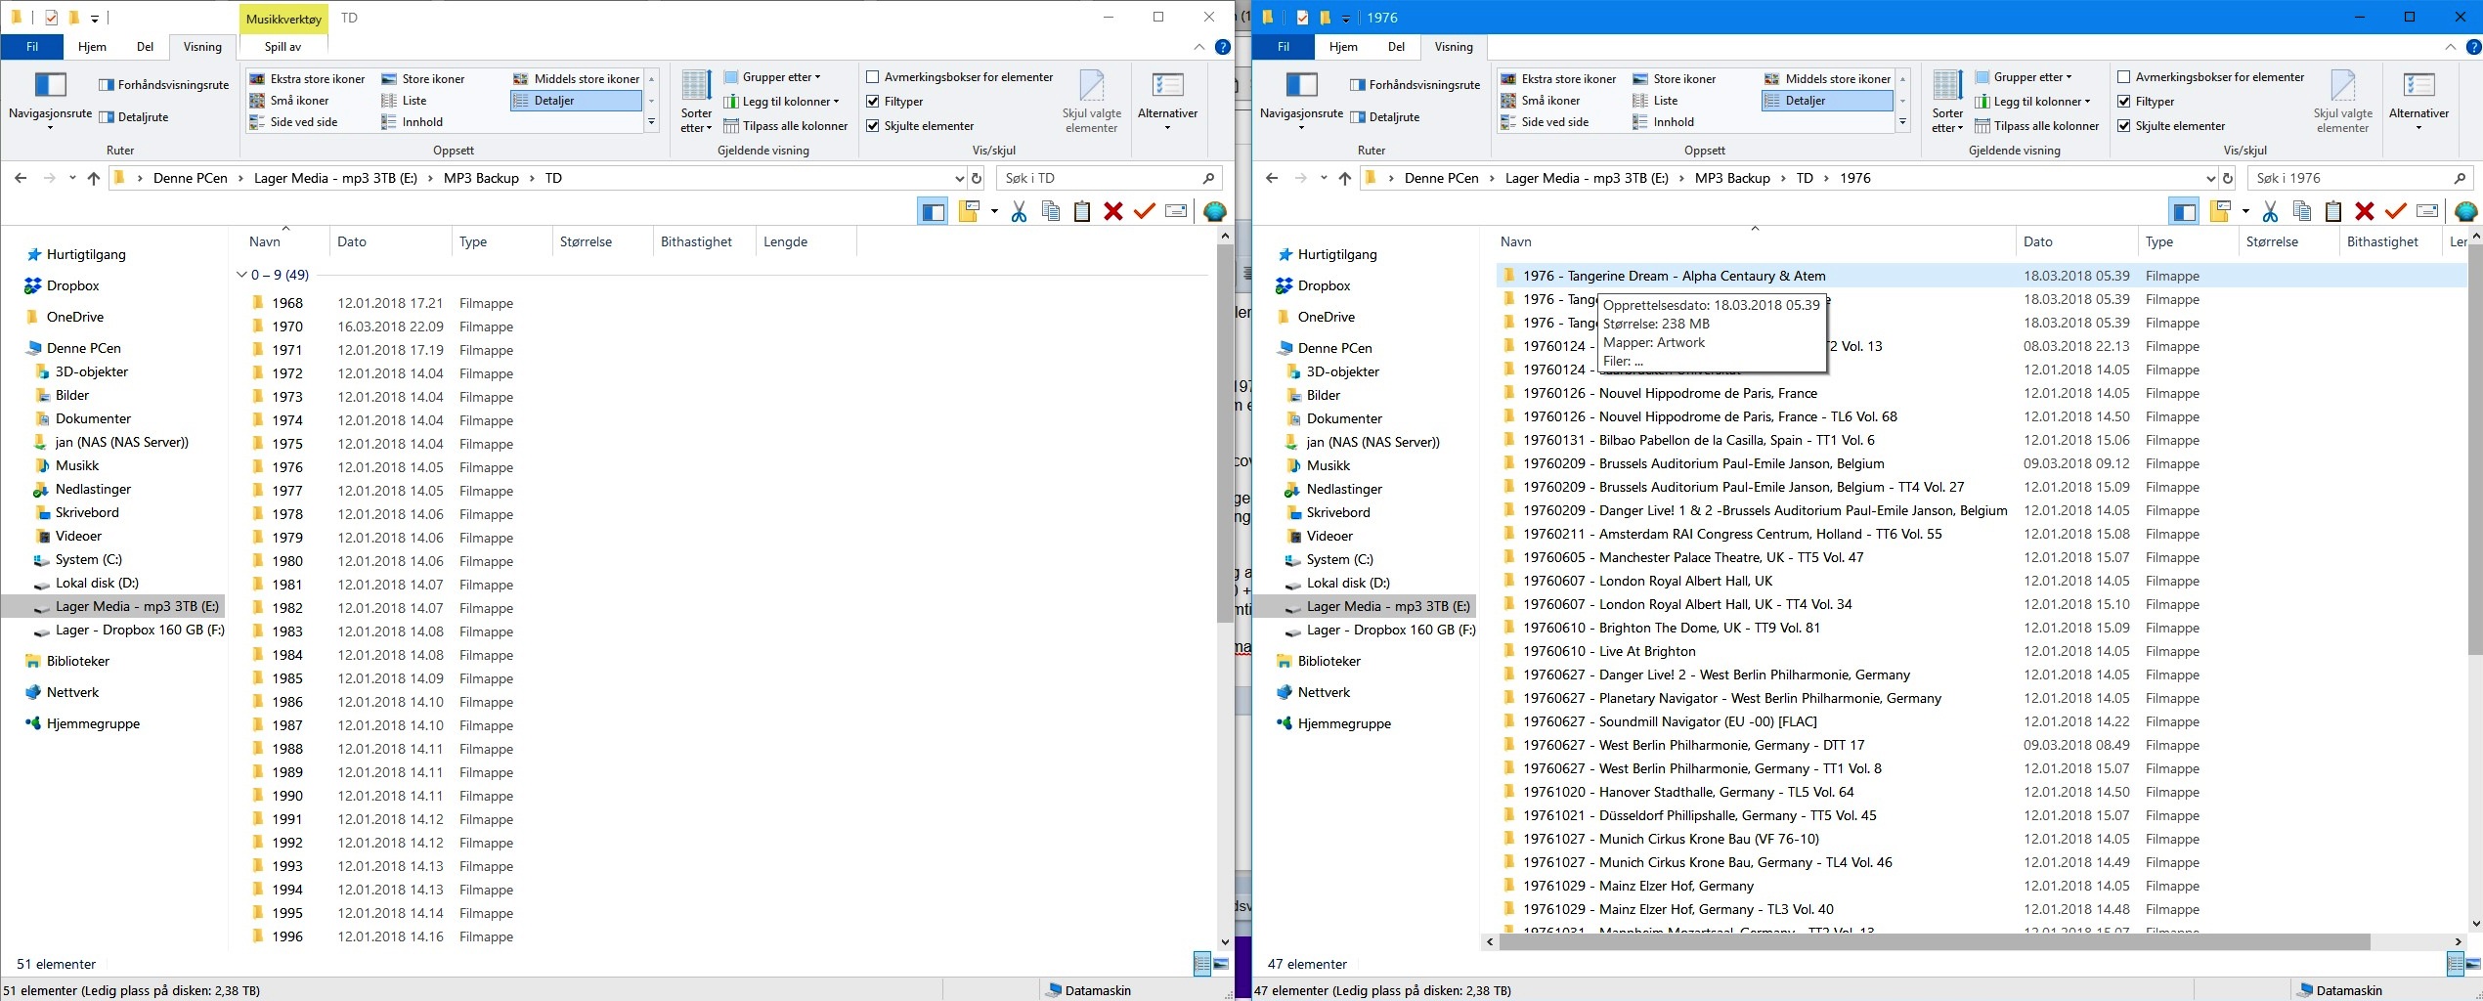Click the red X delete icon in the TD window
This screenshot has height=1001, width=2483.
pos(1112,211)
